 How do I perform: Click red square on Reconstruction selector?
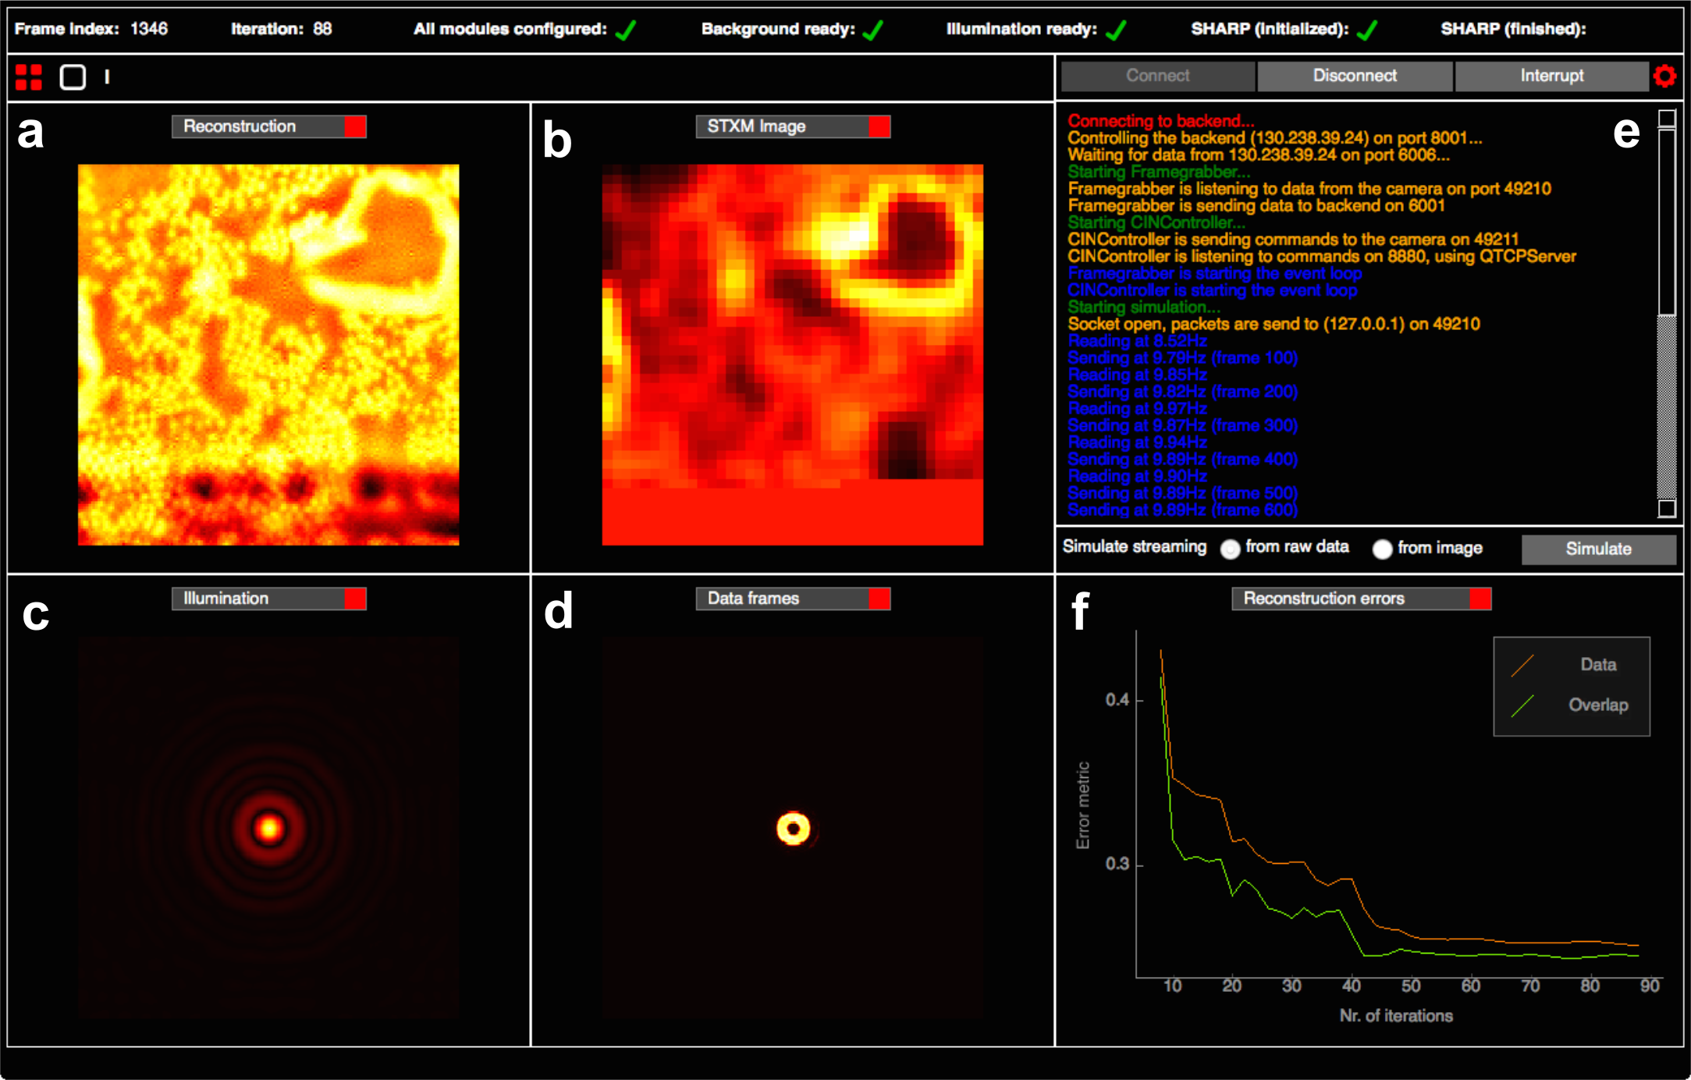pyautogui.click(x=355, y=126)
